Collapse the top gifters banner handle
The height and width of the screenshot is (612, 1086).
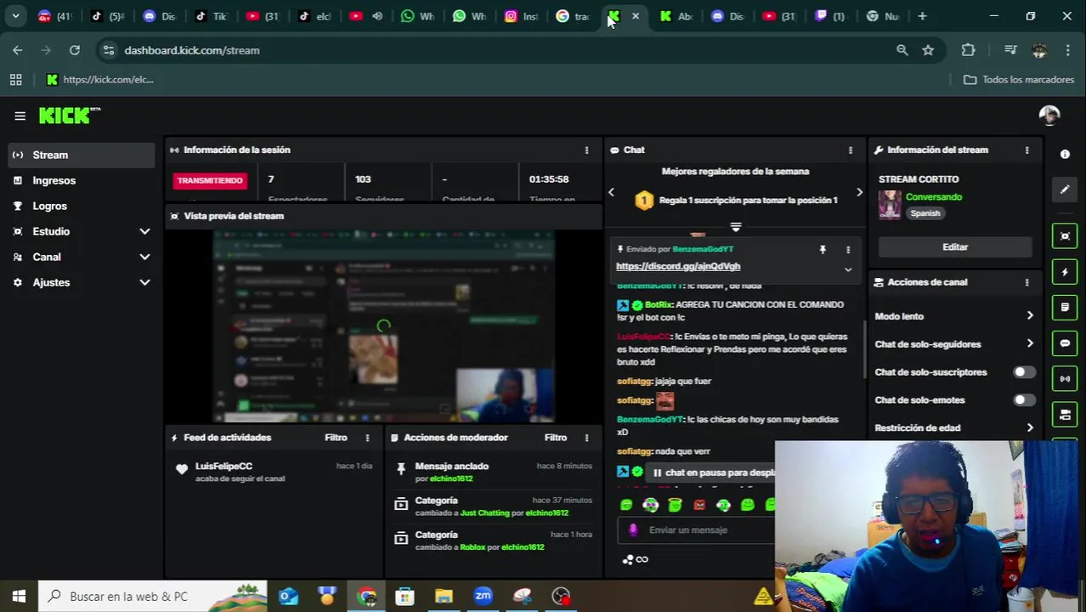736,227
